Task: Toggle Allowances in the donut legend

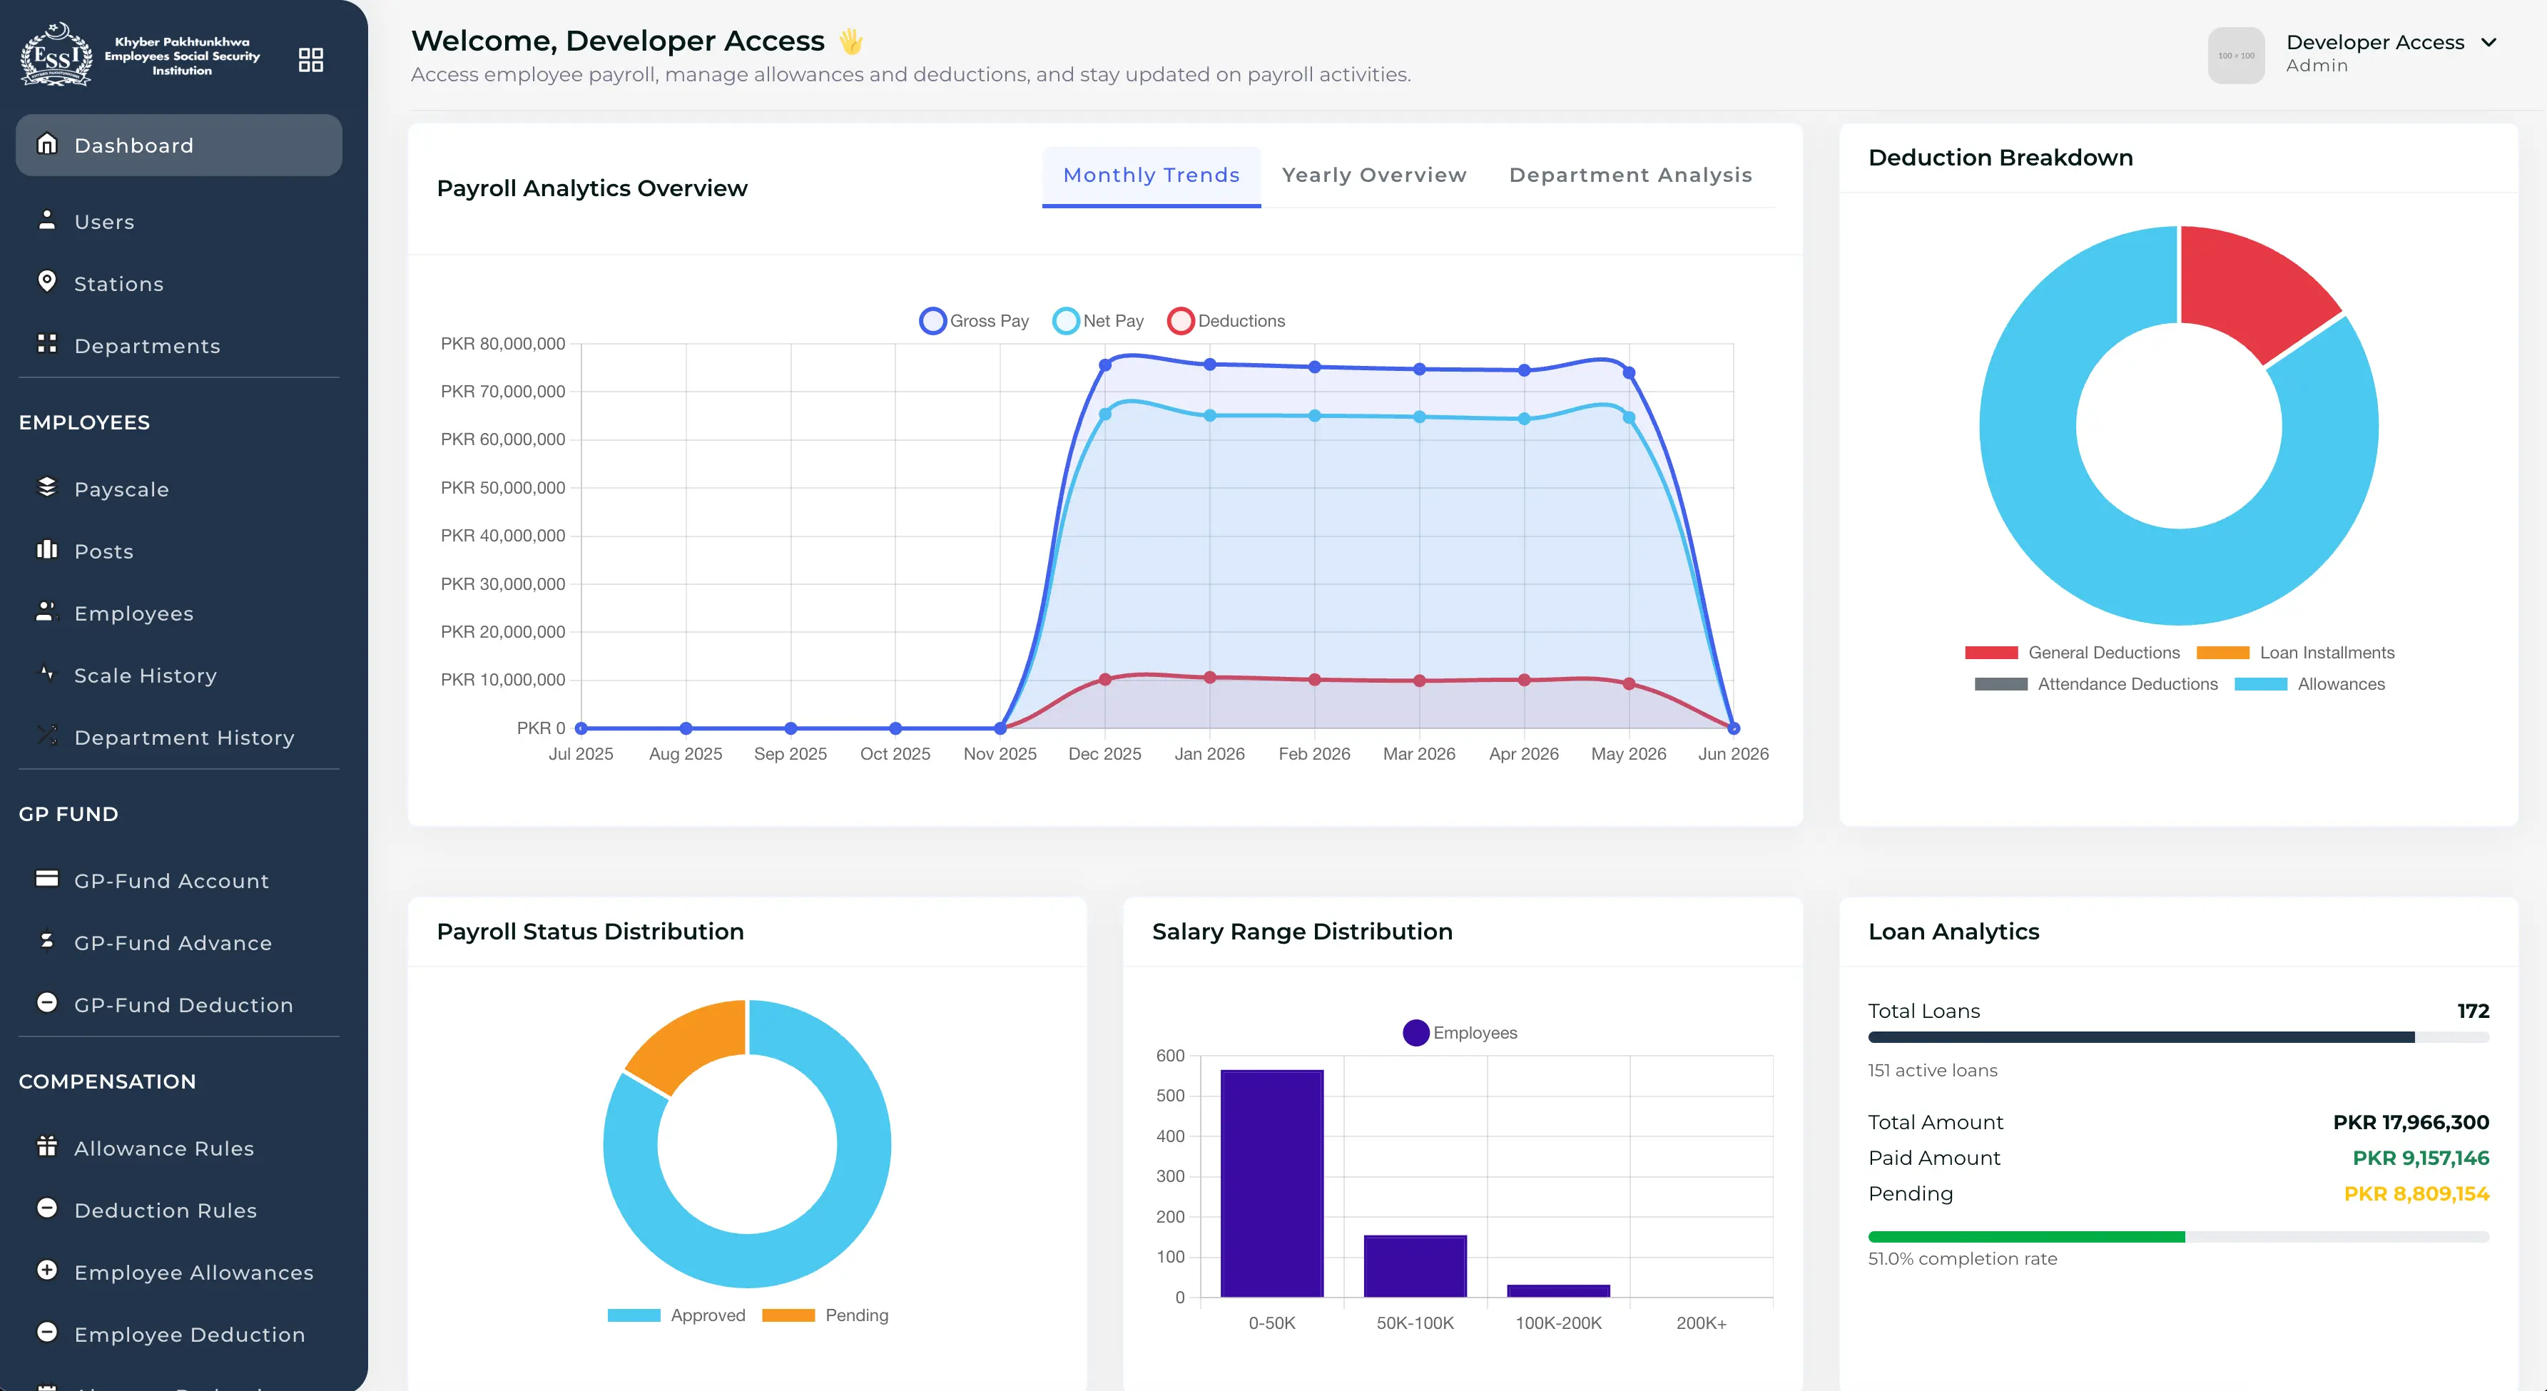Action: tap(2309, 684)
